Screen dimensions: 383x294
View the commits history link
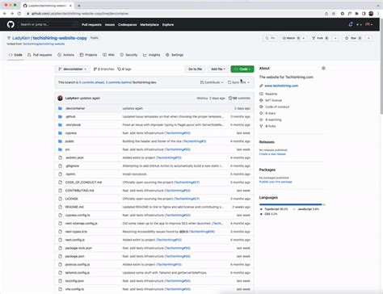[239, 99]
